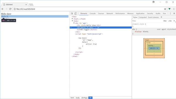Screen dimensions: 176x99
Task: Click the div#app breadcrumb
Action: point(84,98)
